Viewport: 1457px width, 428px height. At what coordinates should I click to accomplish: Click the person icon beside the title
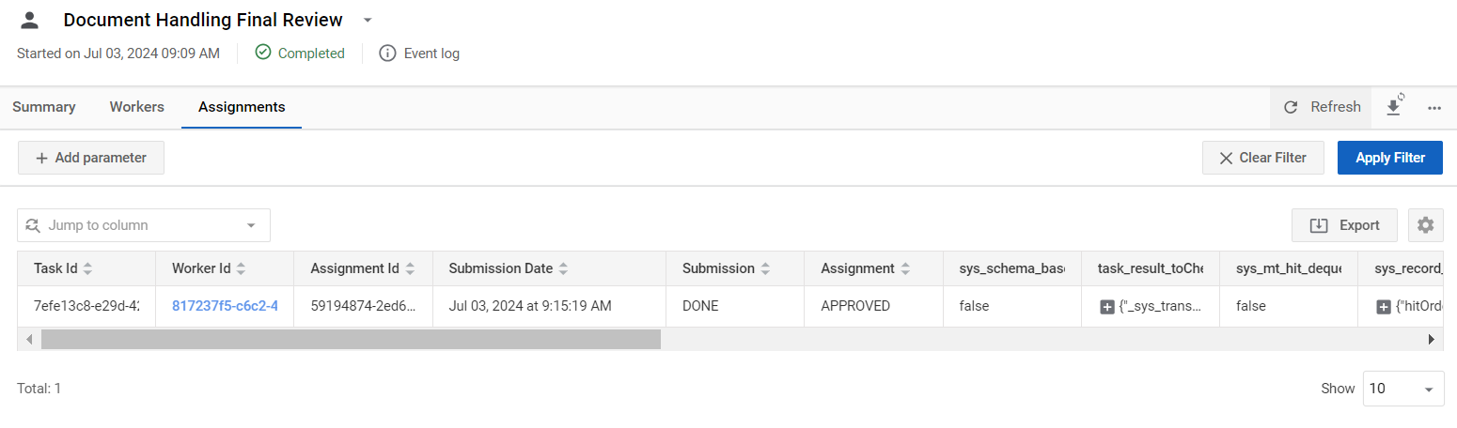30,20
